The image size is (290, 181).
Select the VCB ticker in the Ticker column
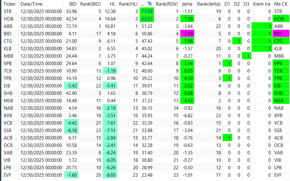click(8, 123)
